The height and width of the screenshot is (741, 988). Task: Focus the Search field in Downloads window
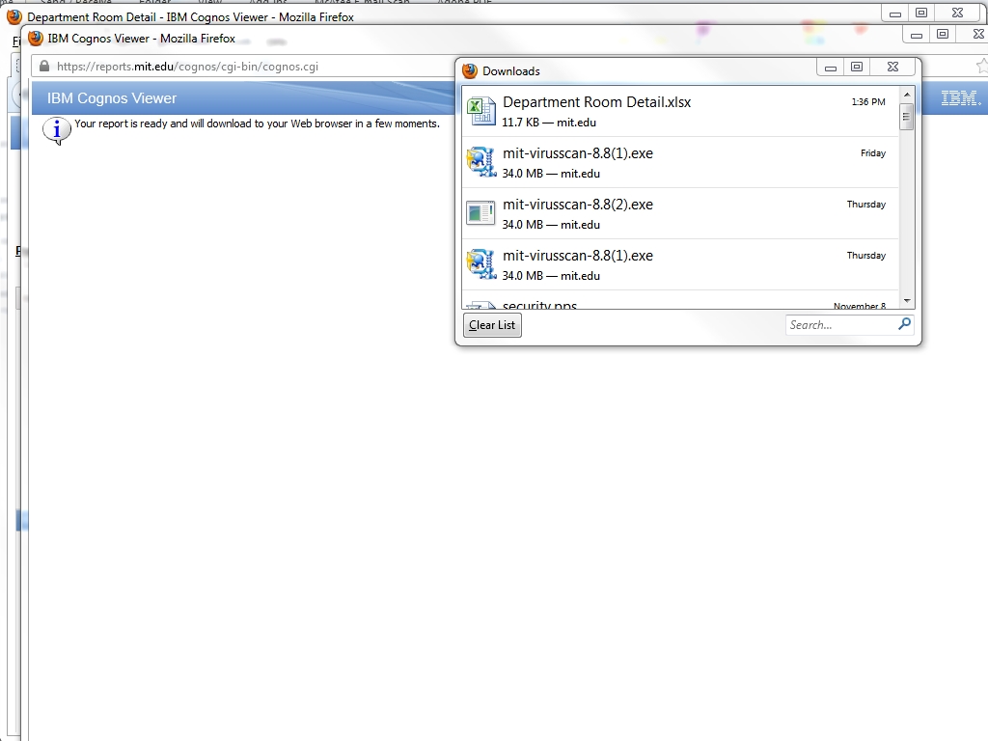point(839,325)
